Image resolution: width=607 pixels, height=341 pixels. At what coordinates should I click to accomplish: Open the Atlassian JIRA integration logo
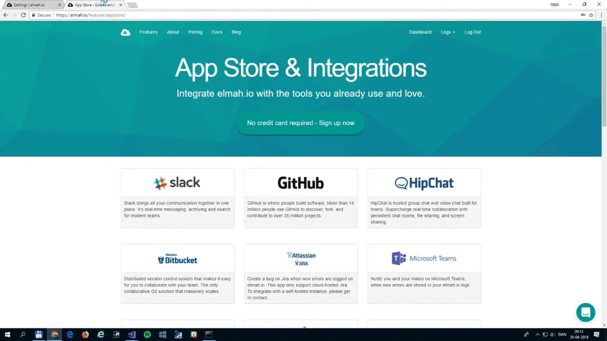click(x=301, y=259)
